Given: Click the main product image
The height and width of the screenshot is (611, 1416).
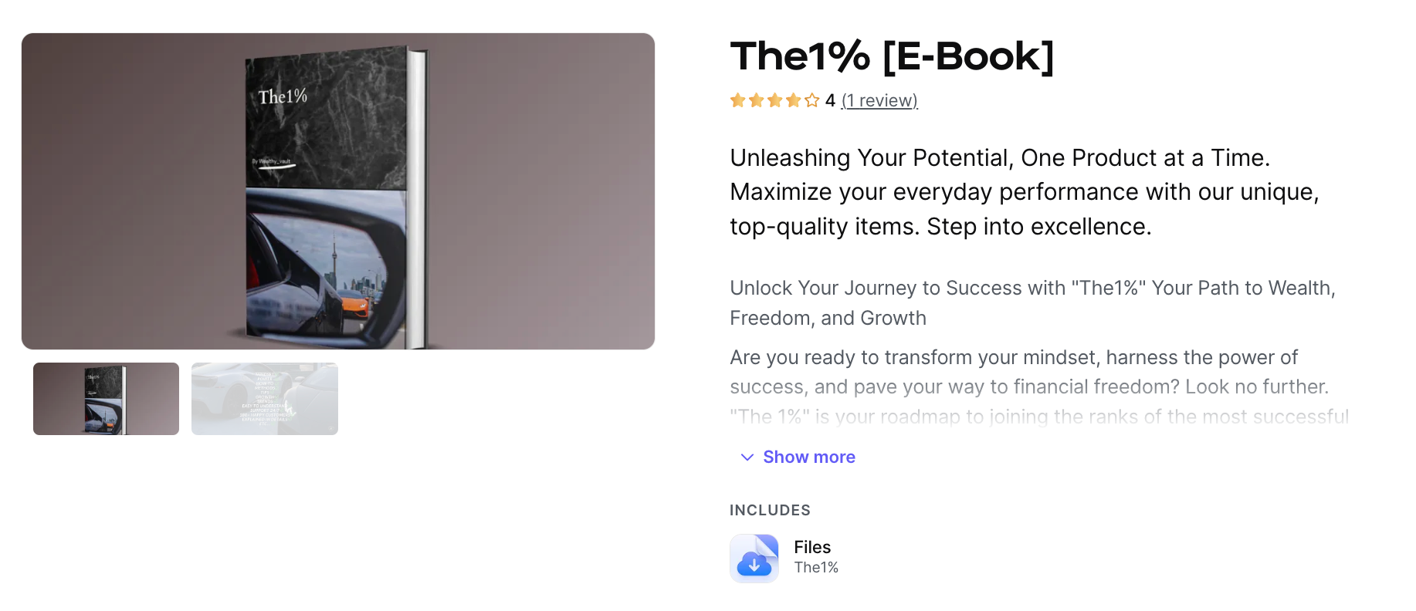Looking at the screenshot, I should tap(338, 191).
